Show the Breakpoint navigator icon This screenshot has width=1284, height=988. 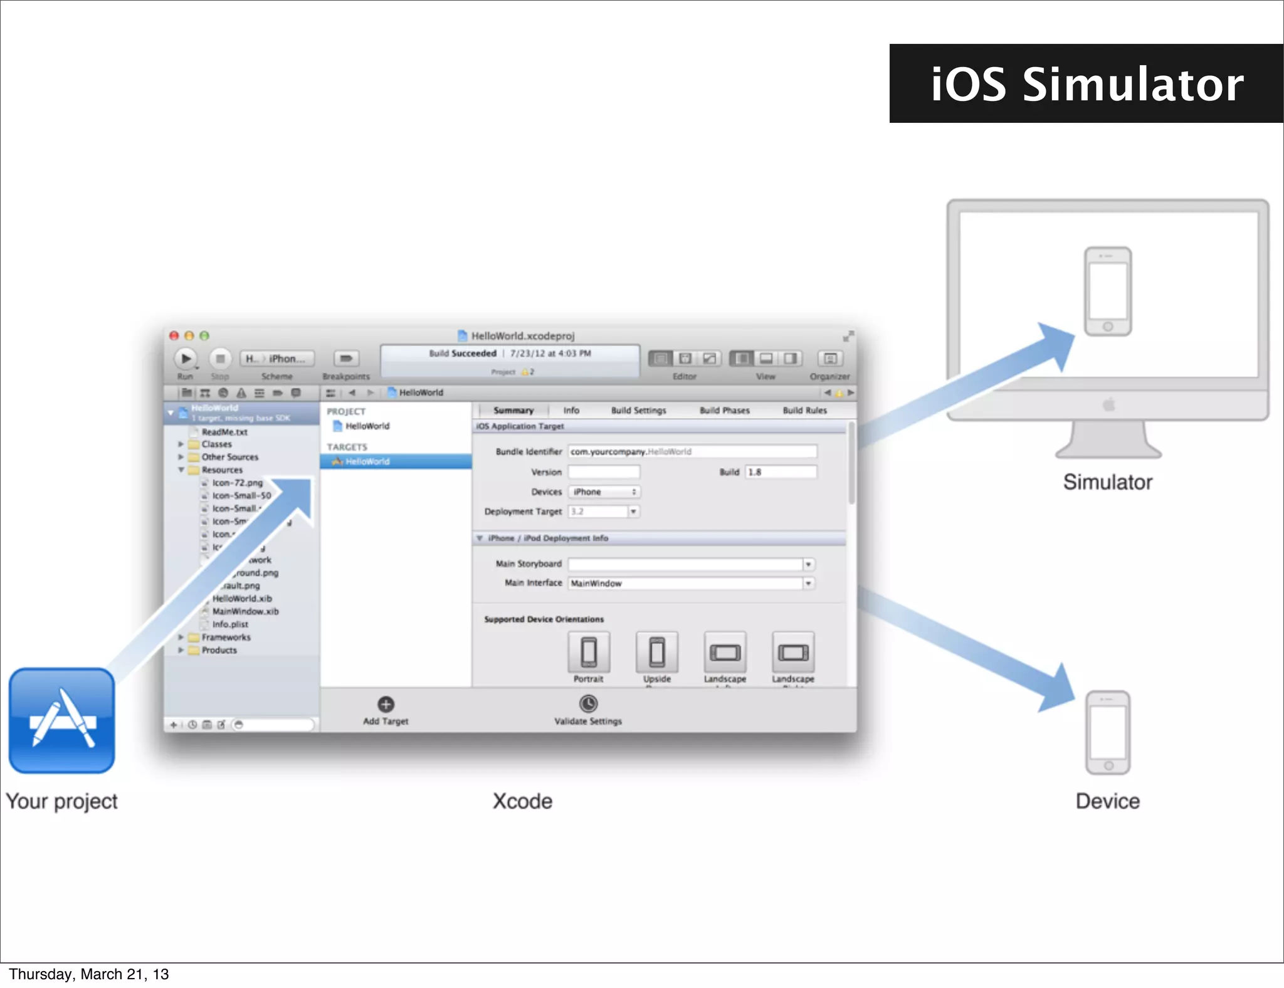pos(277,393)
